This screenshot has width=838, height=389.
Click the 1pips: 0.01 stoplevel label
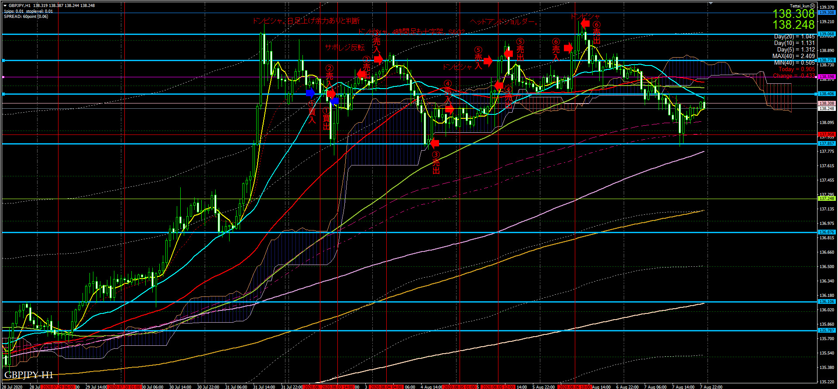click(28, 11)
